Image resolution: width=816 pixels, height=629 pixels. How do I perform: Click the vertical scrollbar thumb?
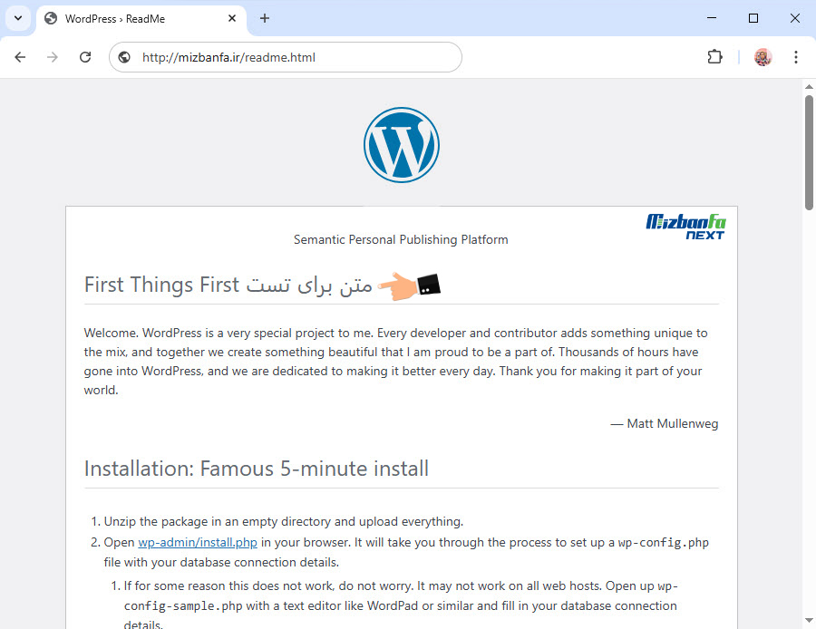click(x=809, y=152)
